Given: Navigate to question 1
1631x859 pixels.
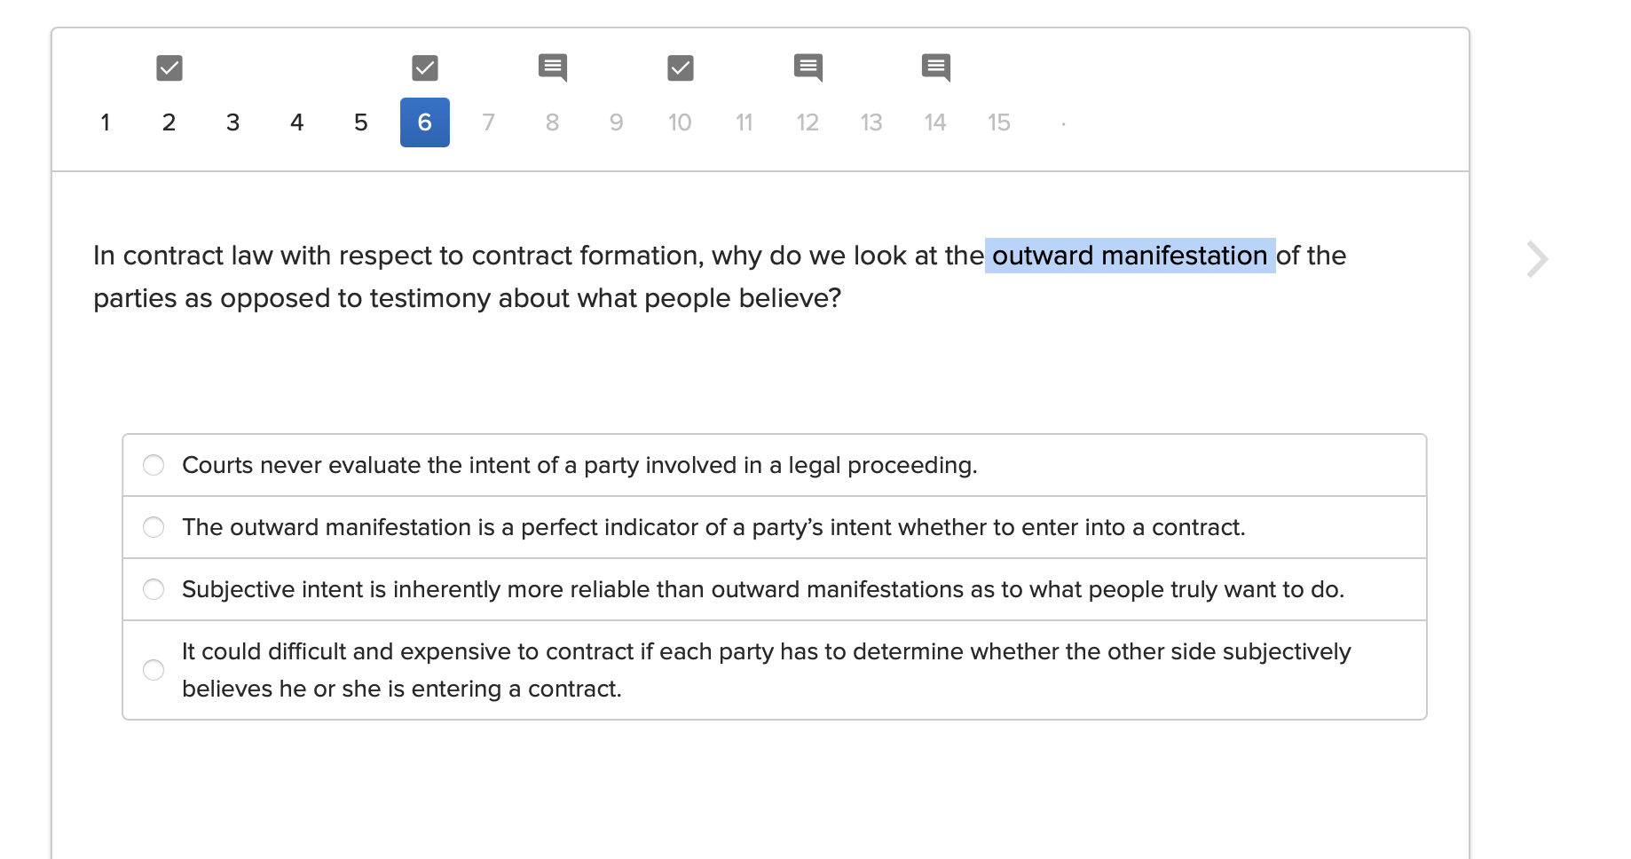Looking at the screenshot, I should coord(105,122).
